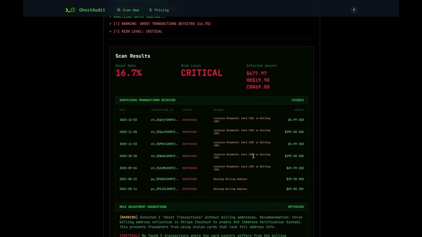The width and height of the screenshot is (422, 237).
Task: Click the Ghost Rate 16.7% figure
Action: coord(129,73)
